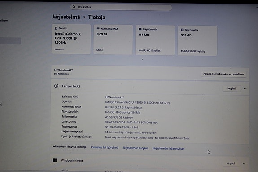Copy device info with Laitteen tiedot Kopioi
The height and width of the screenshot is (172, 258).
click(232, 88)
